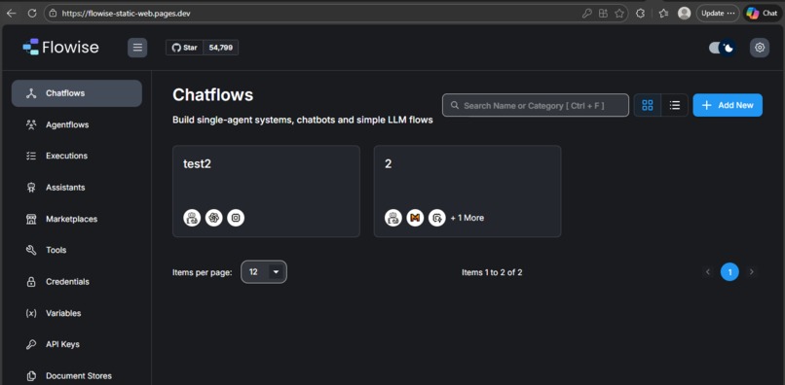Click third square node icon on test2 card
The image size is (785, 385).
click(236, 218)
